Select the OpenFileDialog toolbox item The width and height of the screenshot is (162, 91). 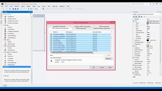coord(12,36)
